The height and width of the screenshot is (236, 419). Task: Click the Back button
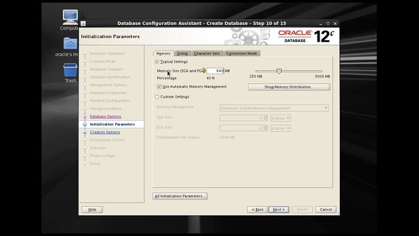(257, 210)
